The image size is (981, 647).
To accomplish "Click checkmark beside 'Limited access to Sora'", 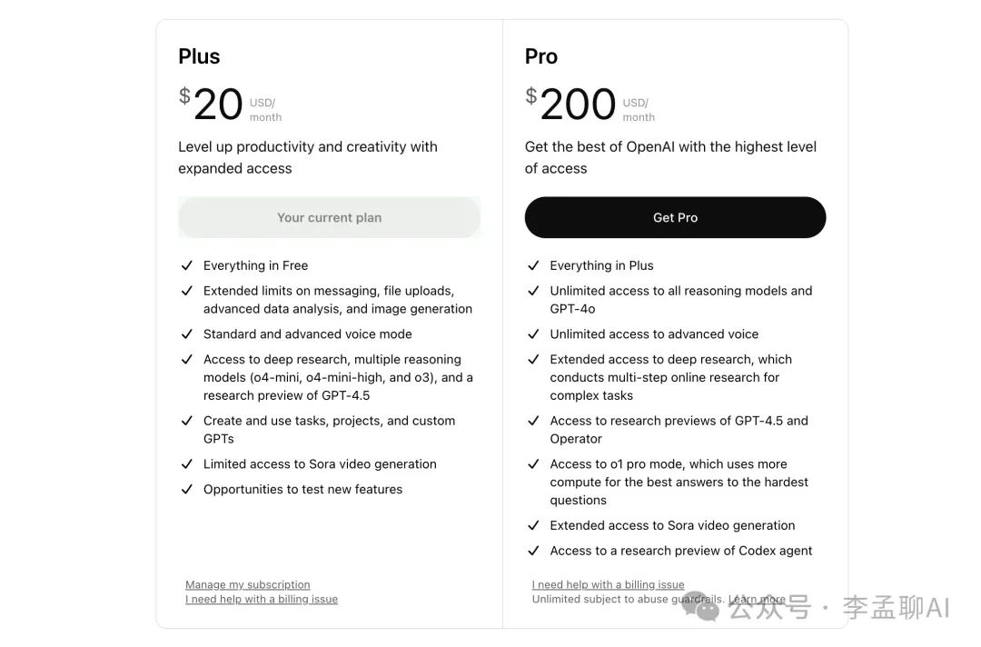I will pyautogui.click(x=187, y=464).
